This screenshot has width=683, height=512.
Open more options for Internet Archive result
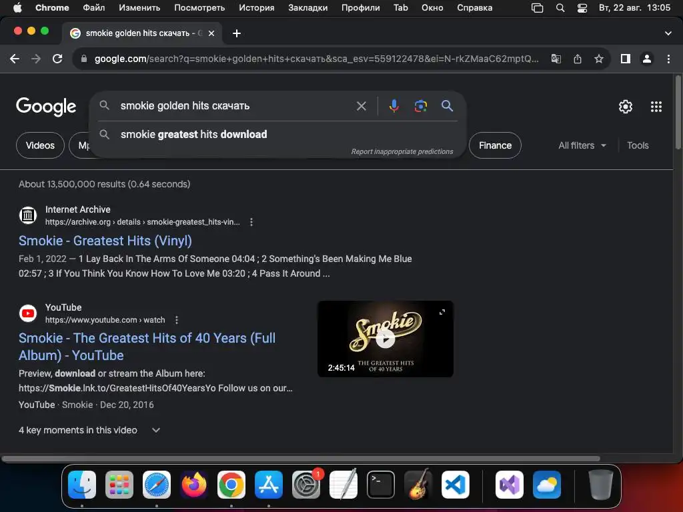[x=251, y=222]
